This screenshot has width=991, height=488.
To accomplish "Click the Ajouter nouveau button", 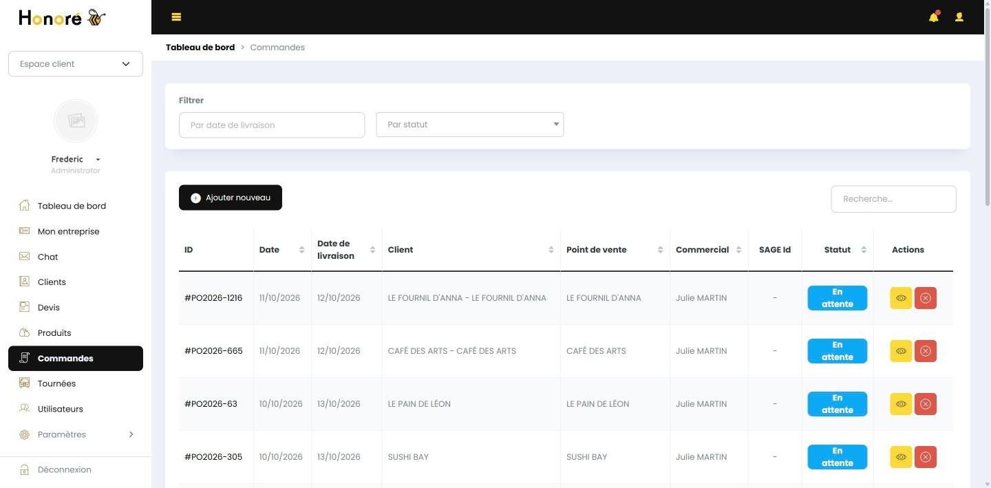I will pyautogui.click(x=231, y=198).
